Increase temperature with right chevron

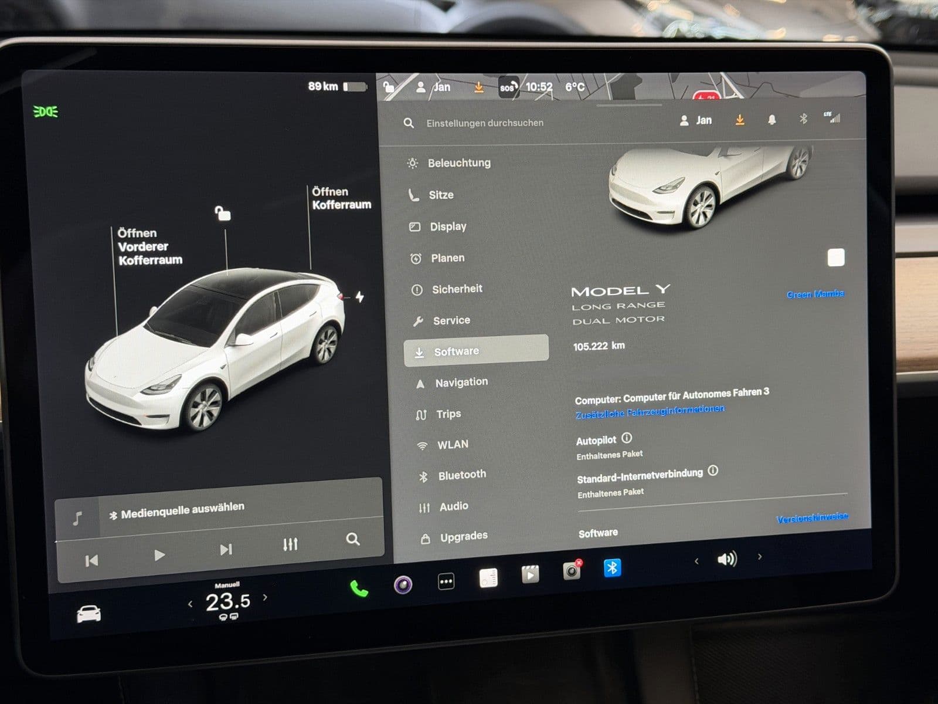(266, 597)
